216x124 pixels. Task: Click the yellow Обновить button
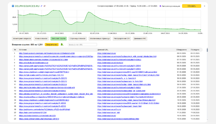(191, 6)
